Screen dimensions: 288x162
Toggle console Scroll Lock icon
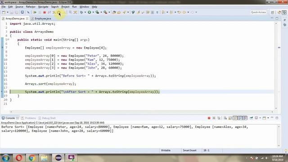[230, 118]
